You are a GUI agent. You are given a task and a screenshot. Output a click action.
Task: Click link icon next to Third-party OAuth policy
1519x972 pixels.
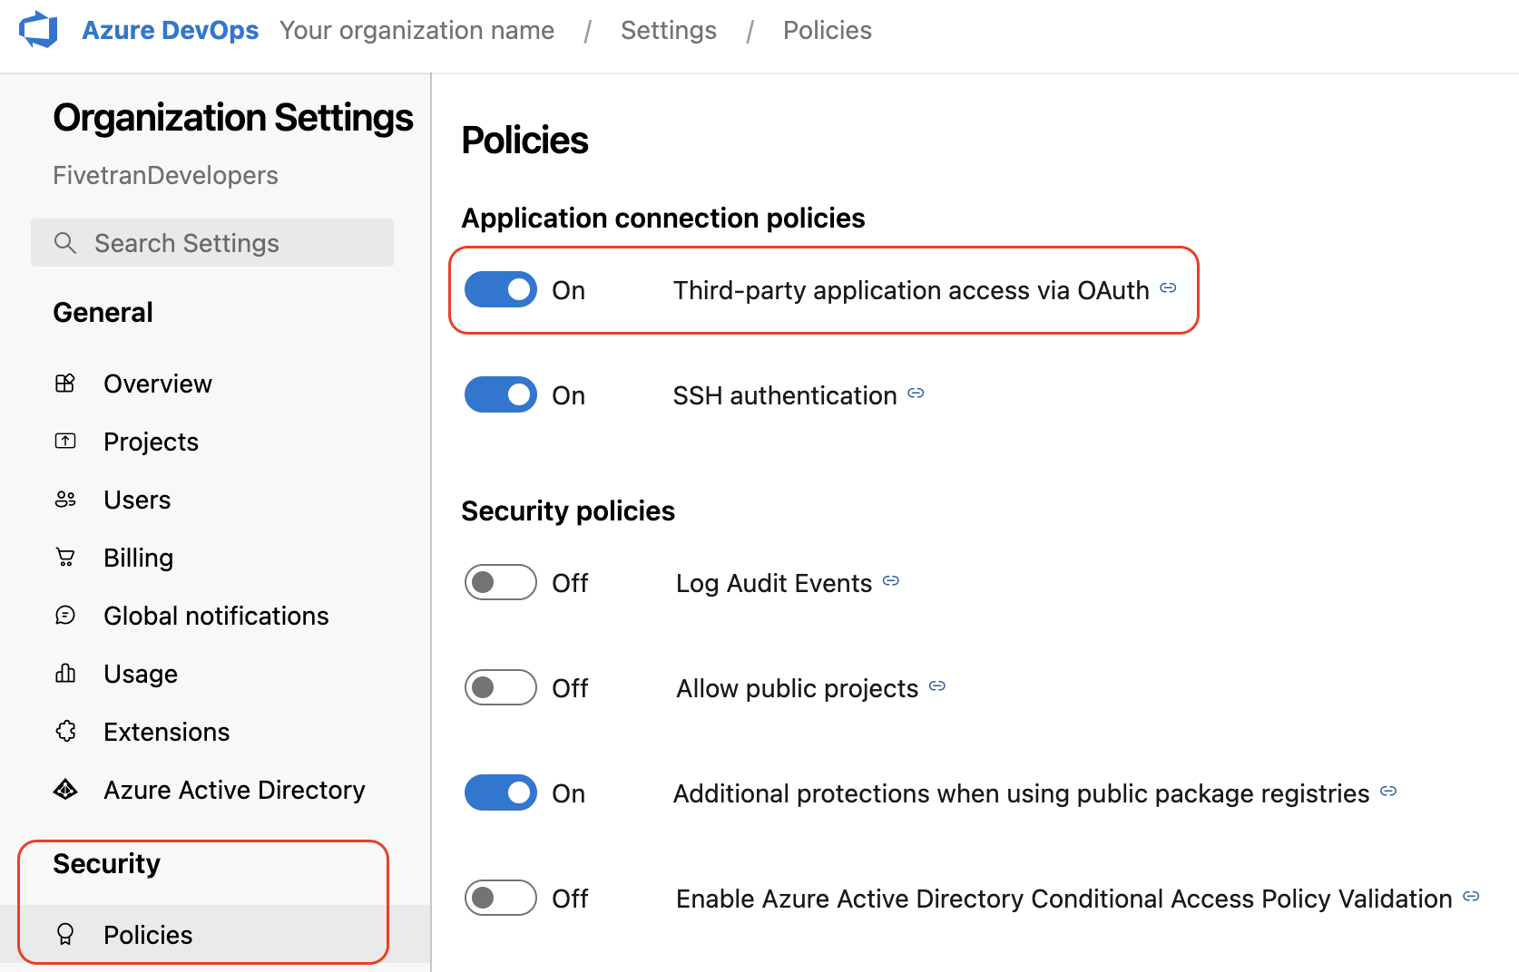(1169, 288)
